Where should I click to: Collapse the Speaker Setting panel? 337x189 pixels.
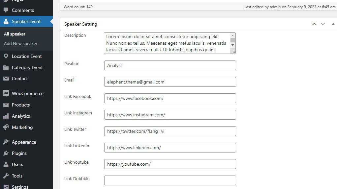pyautogui.click(x=333, y=24)
